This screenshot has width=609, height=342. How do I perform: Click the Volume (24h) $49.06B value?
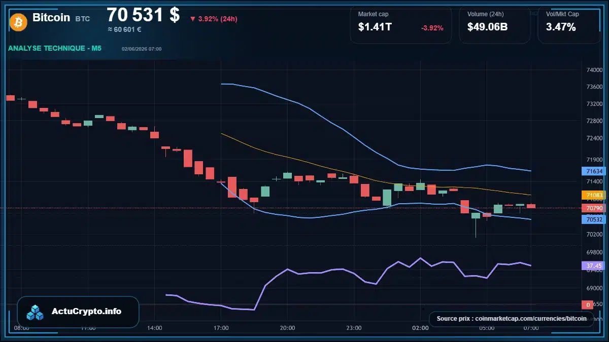[x=487, y=27]
